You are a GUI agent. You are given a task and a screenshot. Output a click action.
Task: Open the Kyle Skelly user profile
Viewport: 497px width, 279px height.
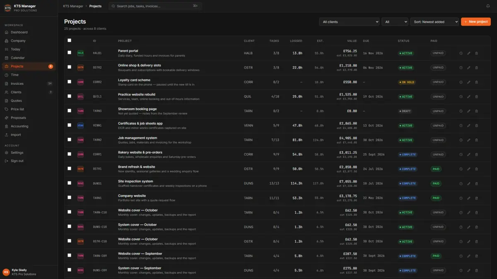[x=29, y=272]
